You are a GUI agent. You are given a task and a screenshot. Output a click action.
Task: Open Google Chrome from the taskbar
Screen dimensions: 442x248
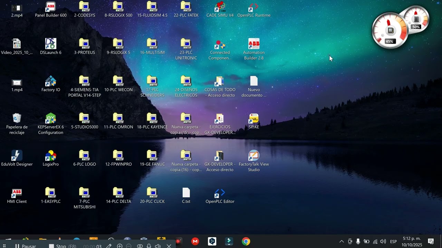click(x=246, y=241)
